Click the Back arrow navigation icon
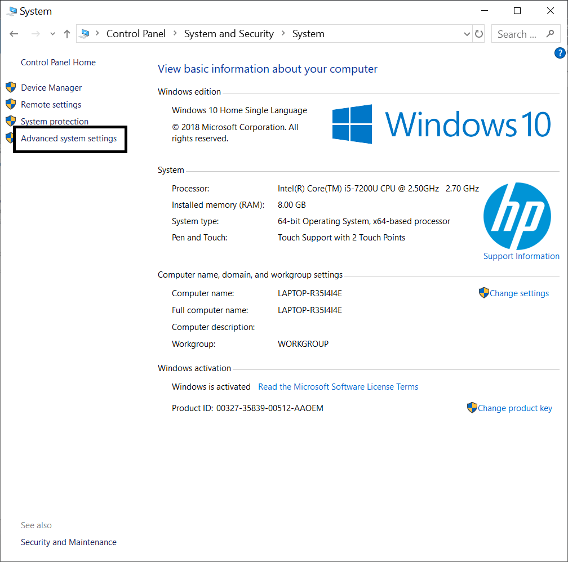 pos(14,34)
